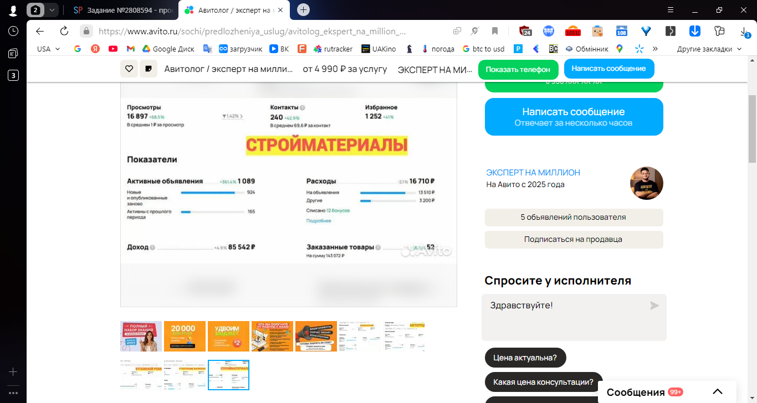Open the collections icon in the sidebar
The width and height of the screenshot is (757, 403).
[x=13, y=53]
